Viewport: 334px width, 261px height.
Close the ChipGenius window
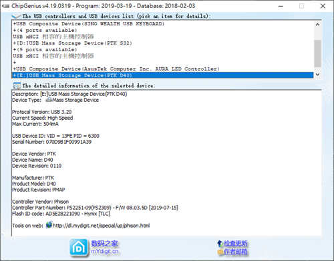tap(323, 6)
